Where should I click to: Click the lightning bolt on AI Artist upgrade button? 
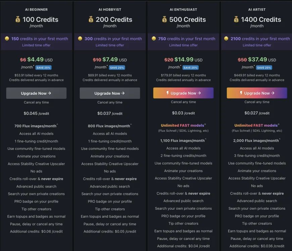(x=241, y=93)
